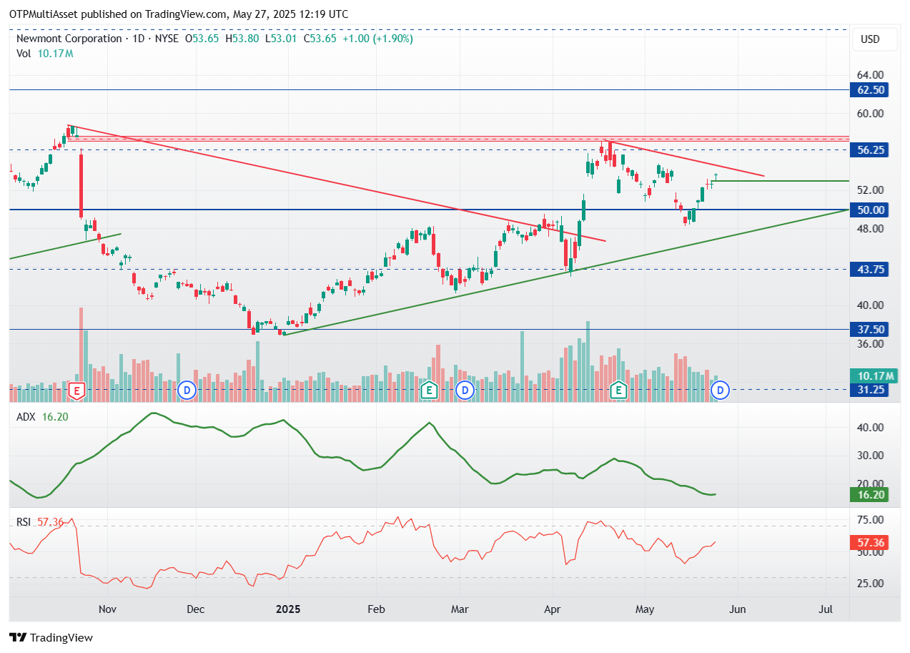
Task: Click the red E earnings marker near November
Action: (x=76, y=391)
